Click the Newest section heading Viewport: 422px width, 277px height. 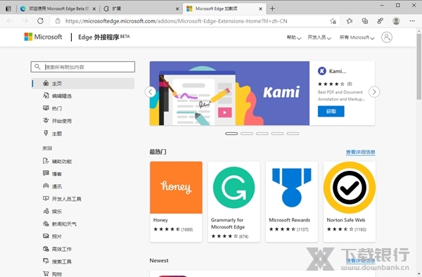[159, 261]
